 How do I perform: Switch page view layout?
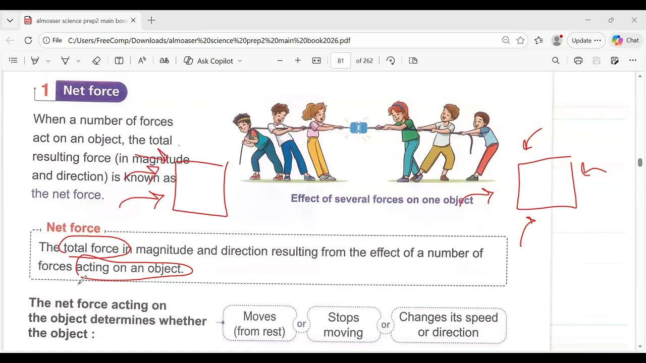(413, 60)
